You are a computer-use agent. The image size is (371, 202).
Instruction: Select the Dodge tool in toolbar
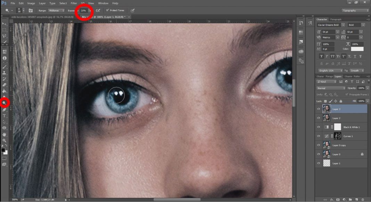tap(4, 103)
